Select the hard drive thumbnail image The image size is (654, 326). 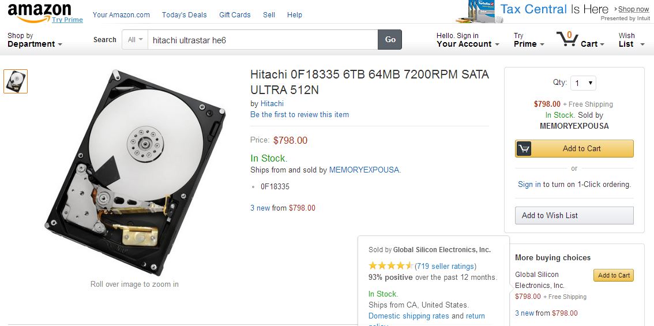(x=16, y=81)
